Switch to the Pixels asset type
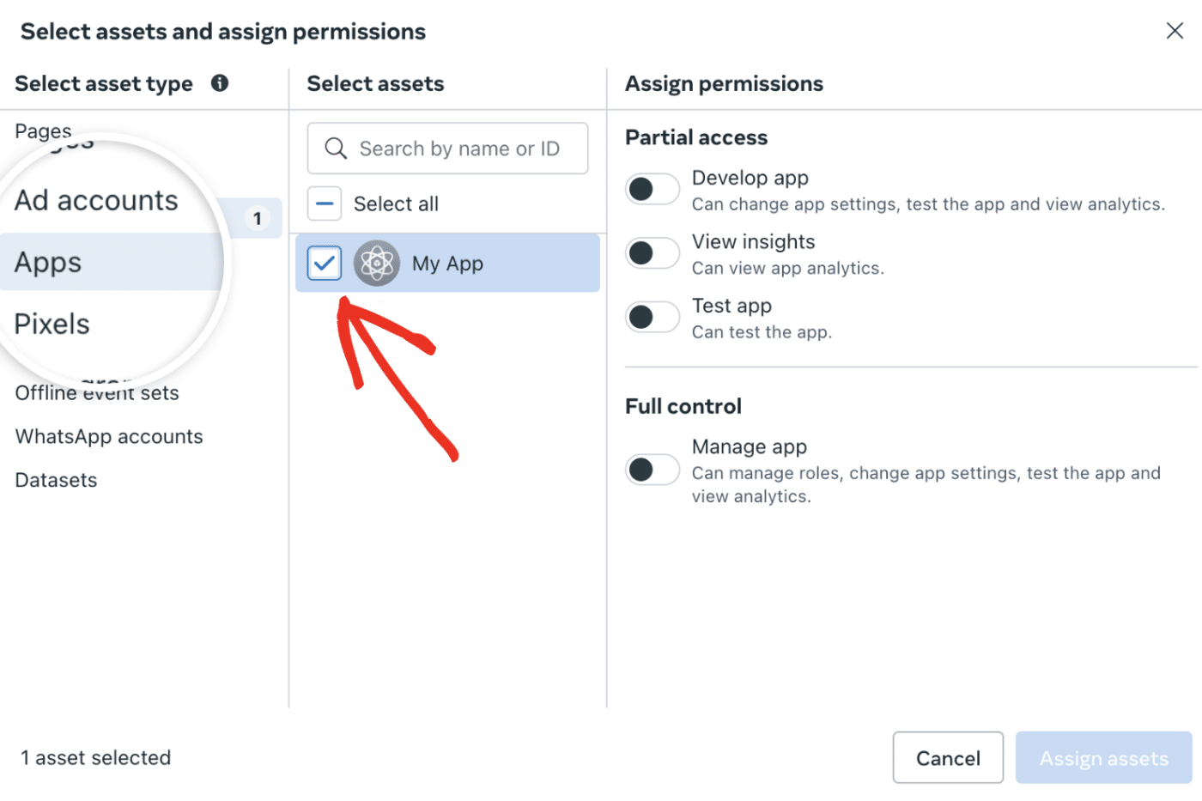Image resolution: width=1202 pixels, height=801 pixels. pos(52,324)
